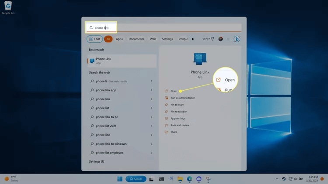The width and height of the screenshot is (328, 184).
Task: Open the user profile avatar
Action: point(220,39)
